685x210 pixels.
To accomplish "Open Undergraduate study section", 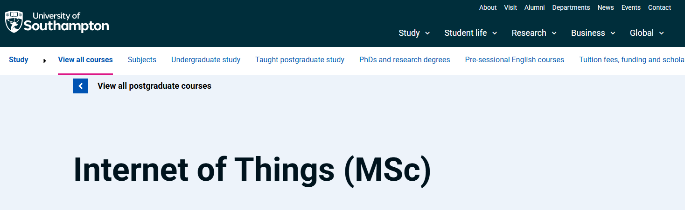I will (206, 59).
